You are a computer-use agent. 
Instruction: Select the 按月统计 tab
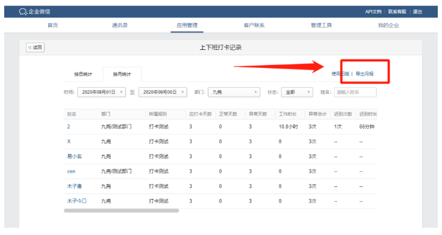coord(122,75)
